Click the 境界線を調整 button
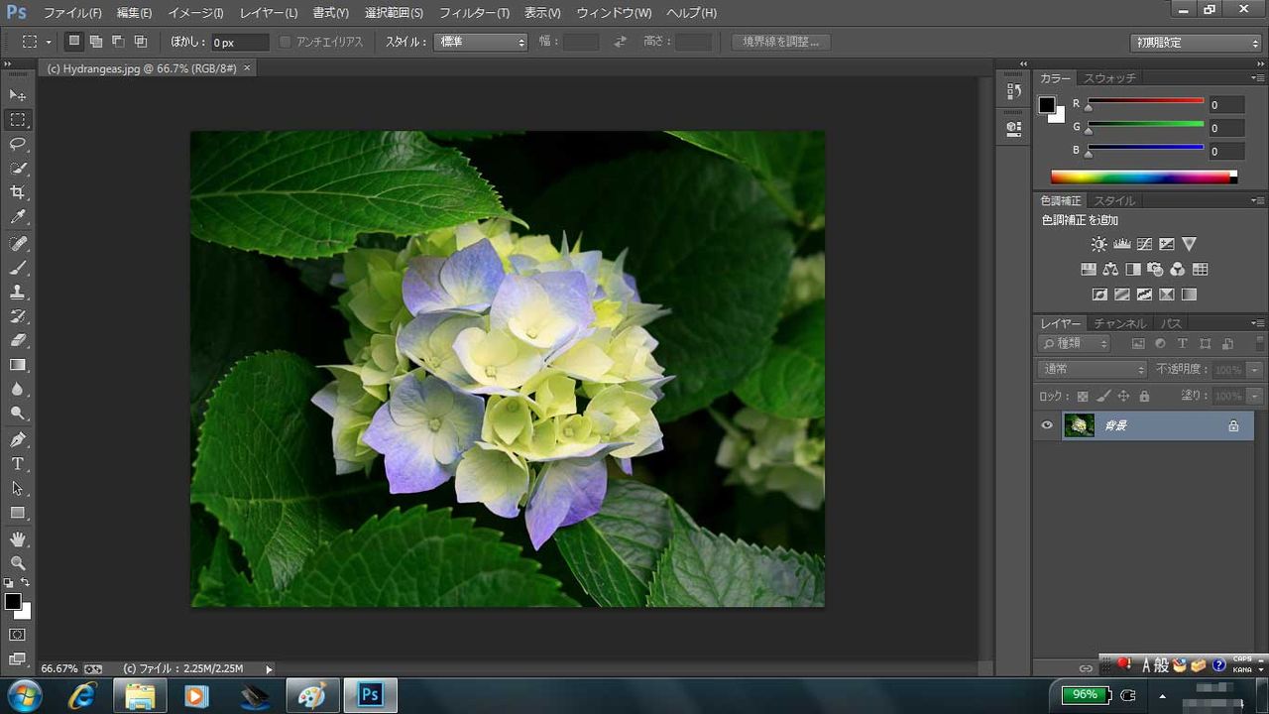 tap(781, 42)
